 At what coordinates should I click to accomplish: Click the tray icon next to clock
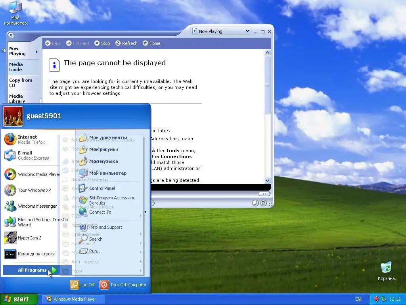coord(383,299)
